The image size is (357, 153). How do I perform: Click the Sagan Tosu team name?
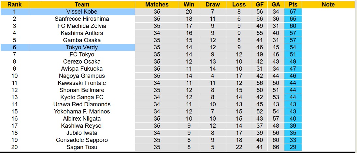[82, 147]
